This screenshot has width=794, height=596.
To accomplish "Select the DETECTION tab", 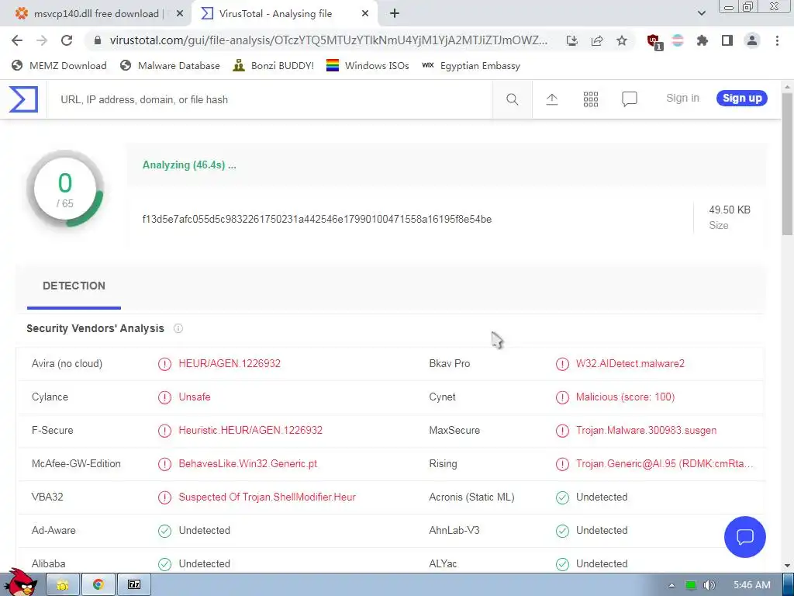I will [x=74, y=286].
